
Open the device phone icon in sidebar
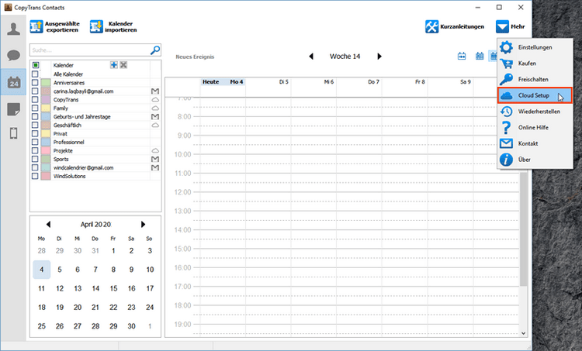(14, 133)
